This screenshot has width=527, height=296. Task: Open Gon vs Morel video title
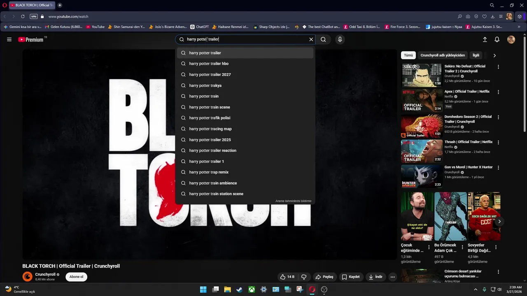(469, 167)
